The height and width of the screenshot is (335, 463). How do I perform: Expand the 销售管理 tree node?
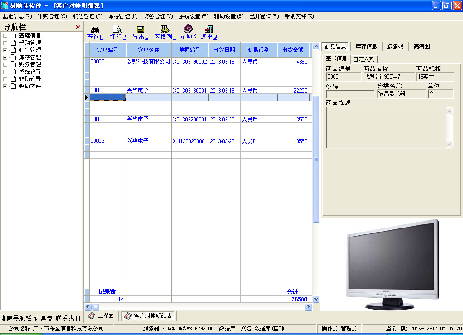point(5,50)
